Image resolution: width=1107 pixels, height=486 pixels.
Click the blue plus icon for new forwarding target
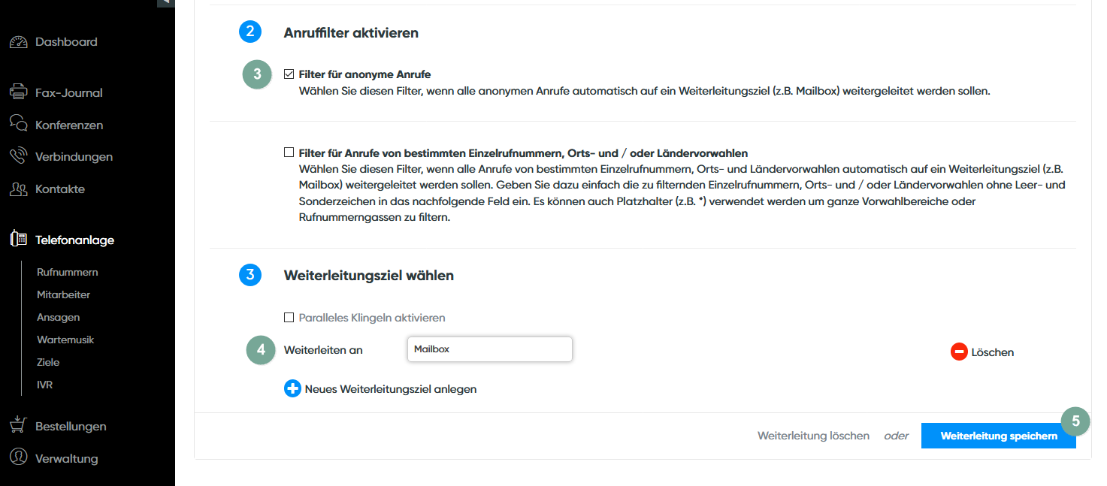tap(292, 389)
